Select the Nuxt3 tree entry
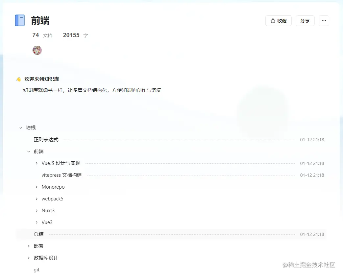343x276 pixels. 48,211
